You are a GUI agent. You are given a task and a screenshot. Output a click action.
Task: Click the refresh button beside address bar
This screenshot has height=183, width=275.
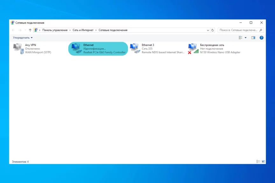click(x=213, y=30)
